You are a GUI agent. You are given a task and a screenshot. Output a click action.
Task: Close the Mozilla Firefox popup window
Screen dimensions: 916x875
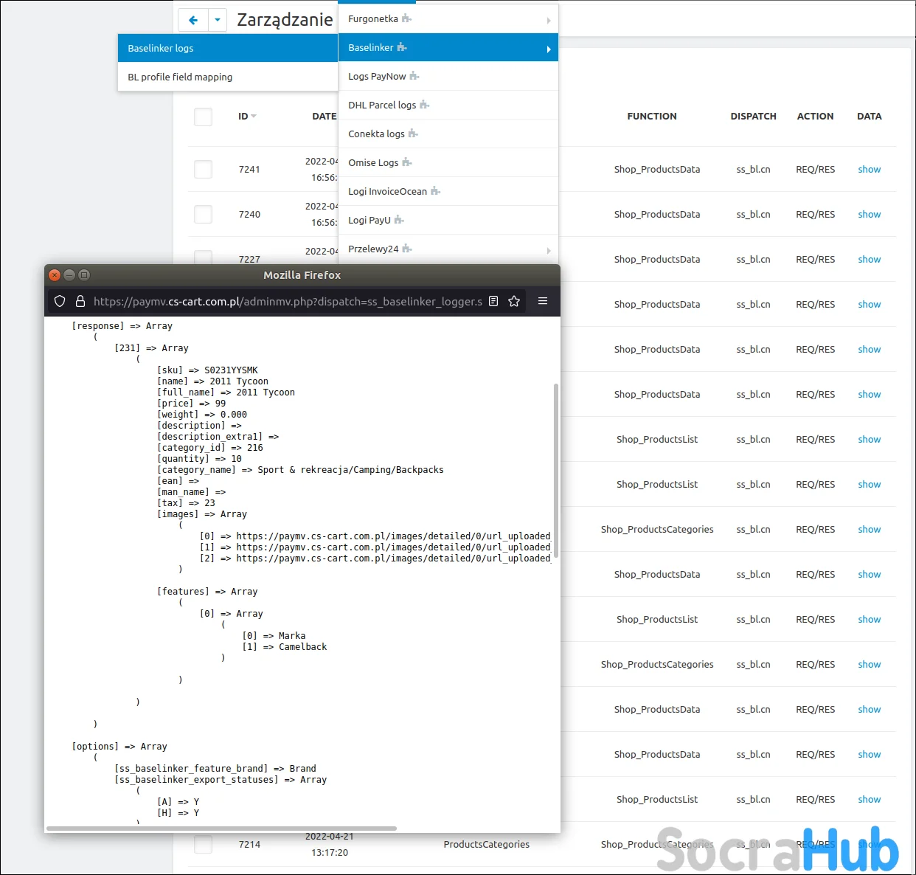point(55,275)
